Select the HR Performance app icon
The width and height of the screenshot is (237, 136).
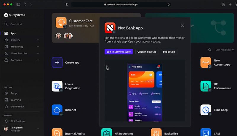click(x=206, y=86)
